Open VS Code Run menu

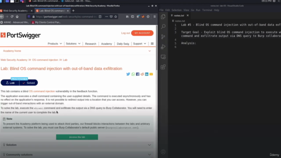coord(198,10)
